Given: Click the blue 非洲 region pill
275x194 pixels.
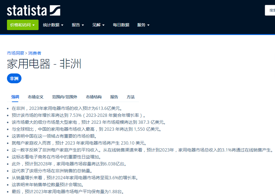Looking at the screenshot, I should (x=14, y=78).
